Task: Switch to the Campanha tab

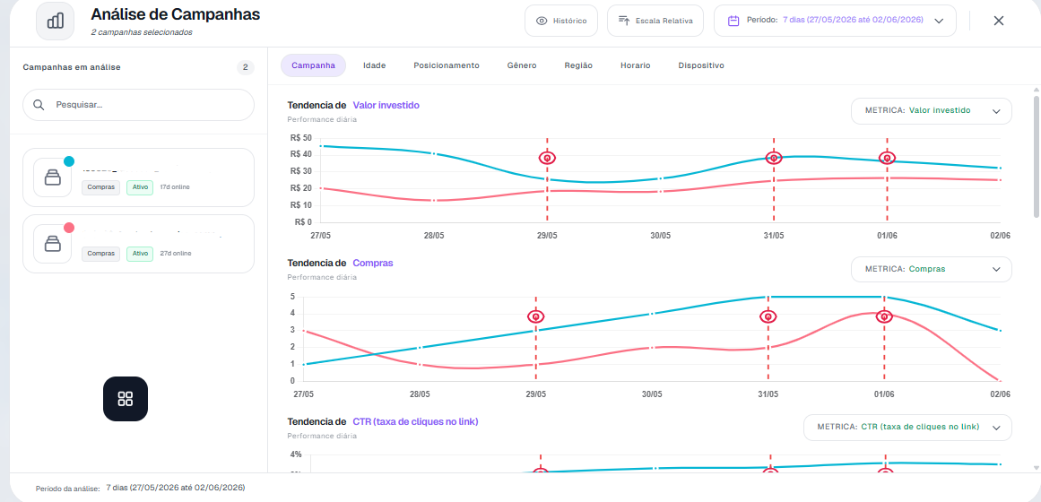Action: click(313, 65)
